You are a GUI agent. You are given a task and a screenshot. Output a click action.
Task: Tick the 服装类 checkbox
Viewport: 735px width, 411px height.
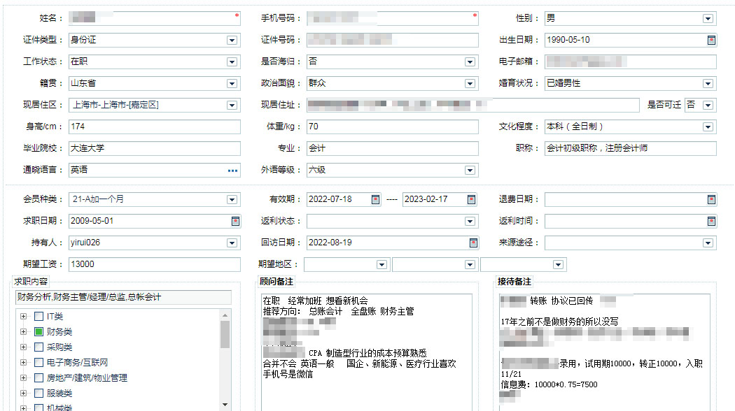click(x=39, y=394)
